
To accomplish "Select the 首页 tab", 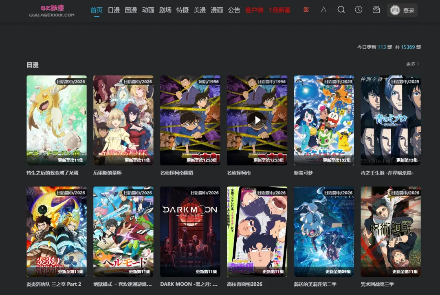I will [x=97, y=10].
